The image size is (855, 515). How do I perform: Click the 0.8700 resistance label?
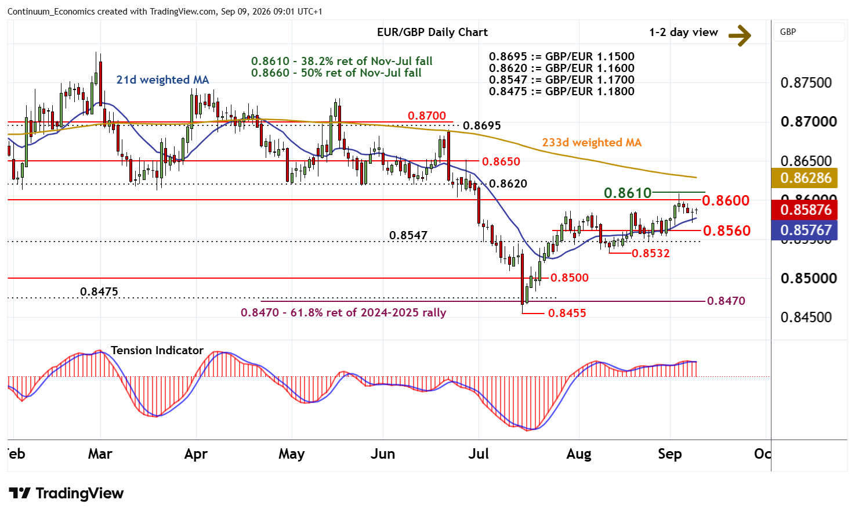[x=427, y=116]
